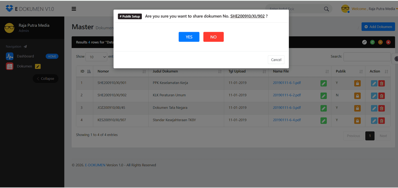Click green file edit icon for 20190111-6-3.pdf
Viewport: 398px width, 188px height.
click(x=324, y=108)
